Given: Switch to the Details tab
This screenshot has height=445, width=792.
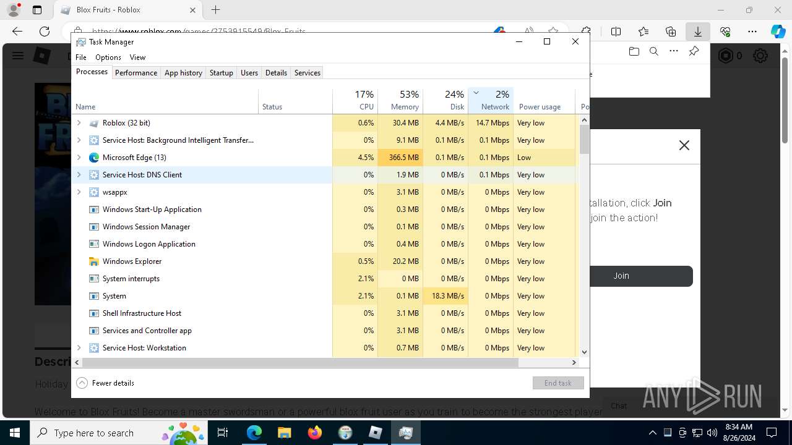Looking at the screenshot, I should (276, 72).
